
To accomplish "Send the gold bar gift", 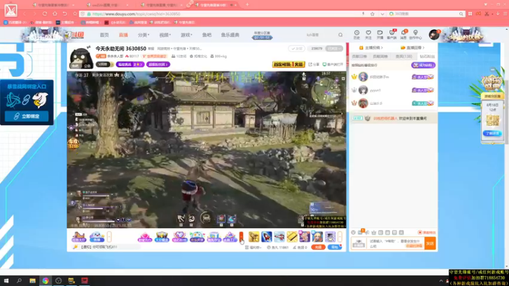I will [x=292, y=236].
